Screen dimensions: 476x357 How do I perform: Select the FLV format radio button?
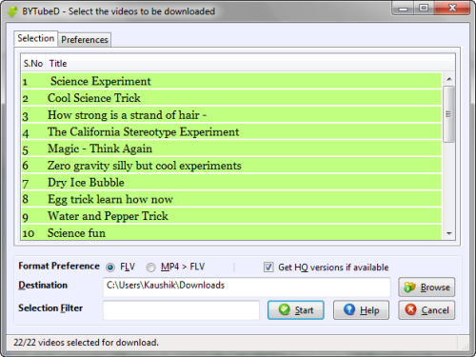(110, 268)
